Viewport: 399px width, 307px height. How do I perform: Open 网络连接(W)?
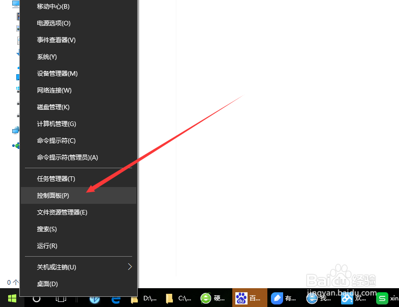(78, 90)
